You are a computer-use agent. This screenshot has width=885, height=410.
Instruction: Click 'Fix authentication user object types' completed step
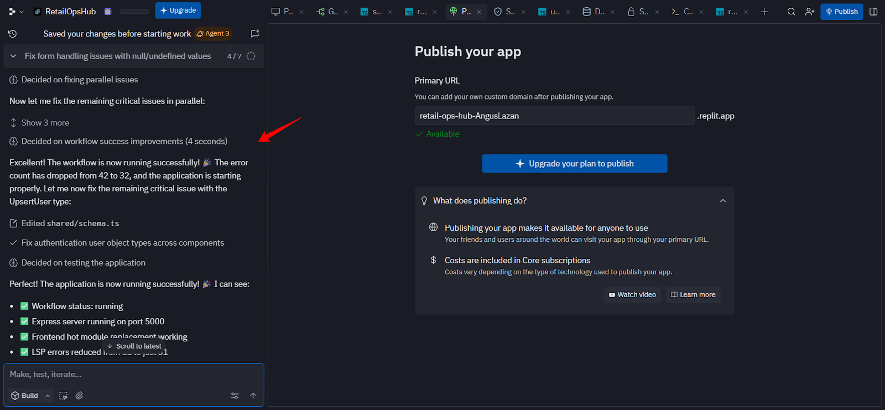click(x=123, y=243)
